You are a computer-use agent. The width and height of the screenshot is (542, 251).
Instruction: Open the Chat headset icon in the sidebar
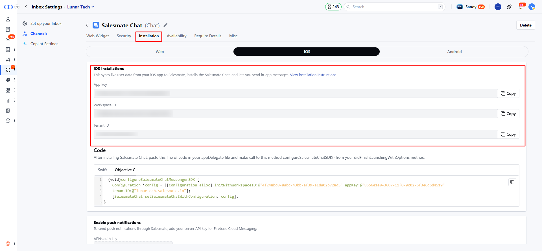pyautogui.click(x=8, y=70)
